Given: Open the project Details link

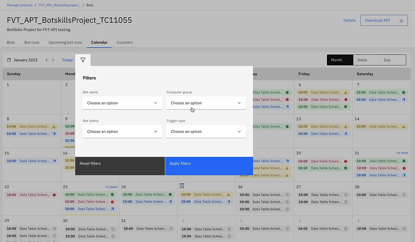Looking at the screenshot, I should (349, 20).
